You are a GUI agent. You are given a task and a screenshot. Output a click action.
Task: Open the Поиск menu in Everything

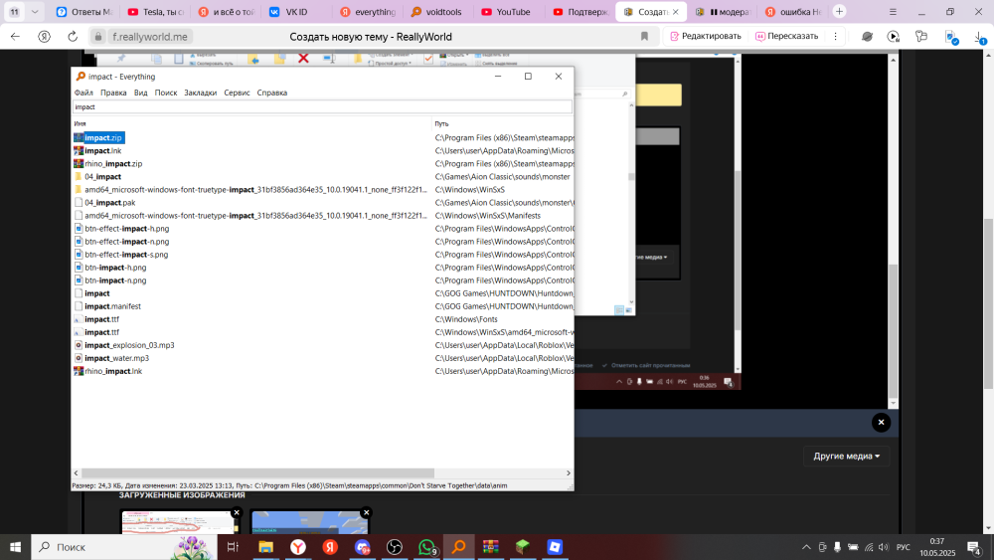tap(166, 93)
